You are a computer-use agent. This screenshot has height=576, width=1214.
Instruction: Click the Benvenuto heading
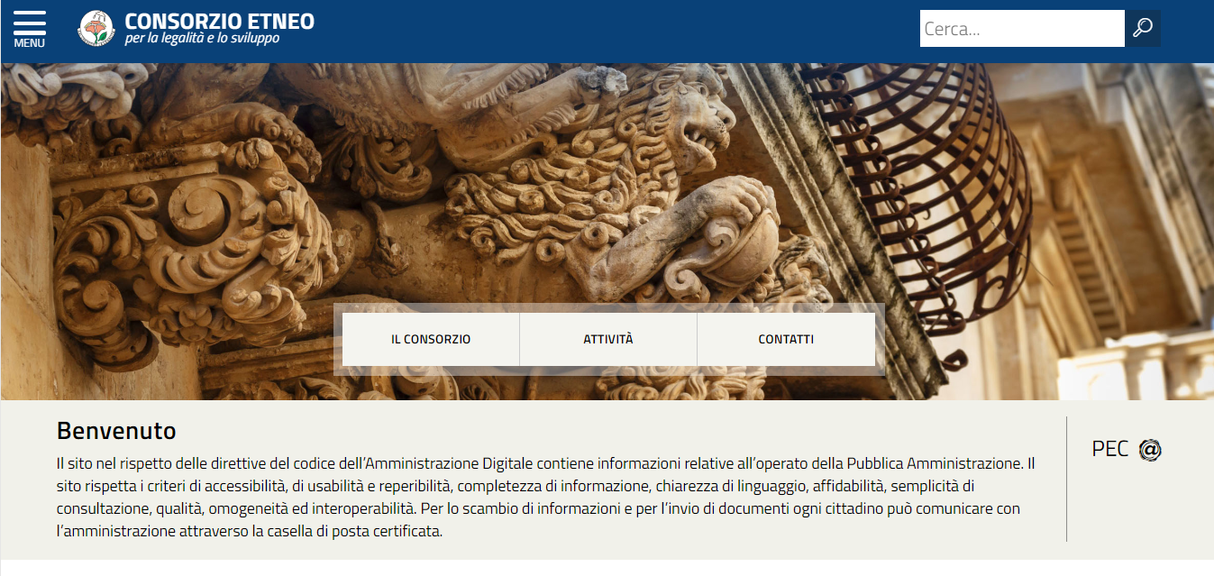tap(116, 430)
